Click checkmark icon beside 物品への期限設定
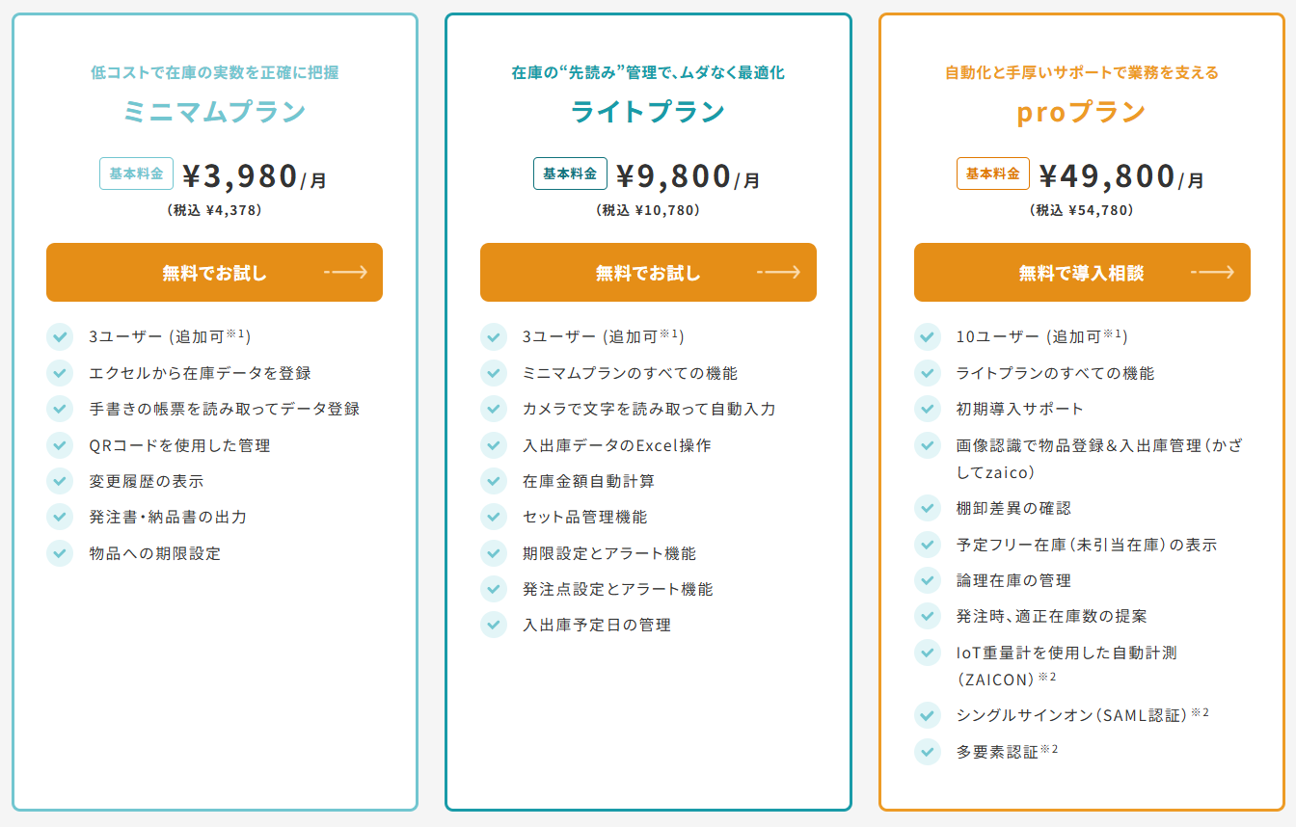 click(x=60, y=553)
